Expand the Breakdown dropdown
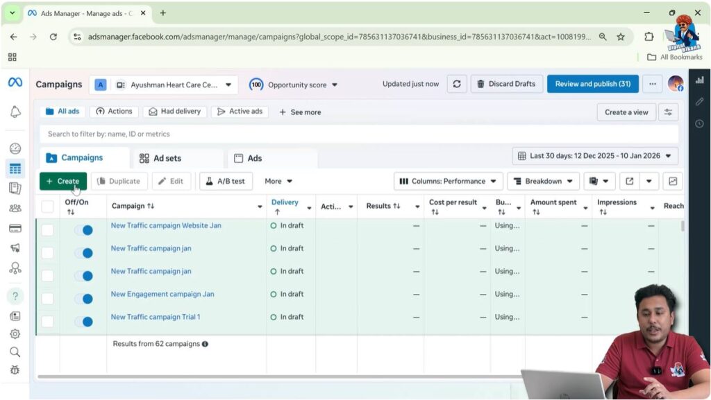This screenshot has width=711, height=400. (543, 181)
